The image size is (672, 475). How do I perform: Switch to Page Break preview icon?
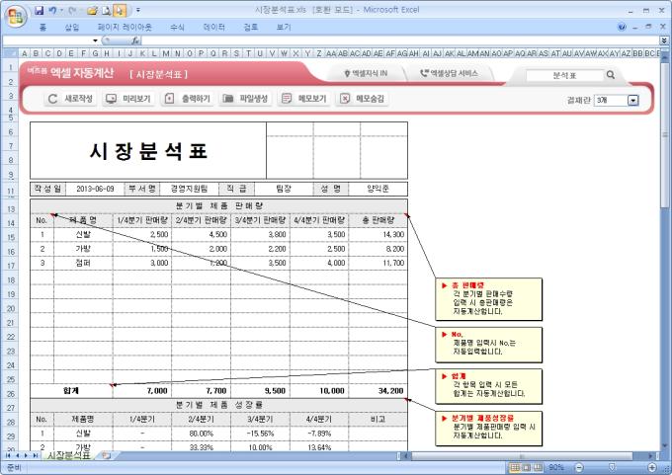click(538, 467)
